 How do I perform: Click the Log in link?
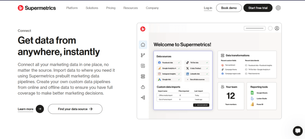click(x=208, y=8)
